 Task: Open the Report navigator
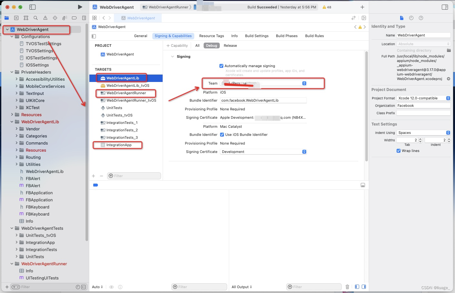(84, 18)
